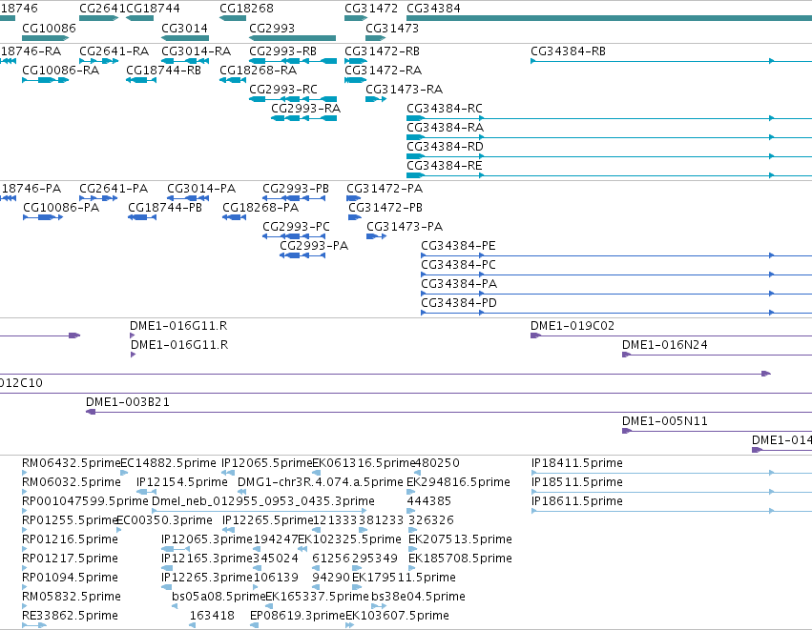
Task: Select protein CG31472-PB
Action: coord(355,217)
